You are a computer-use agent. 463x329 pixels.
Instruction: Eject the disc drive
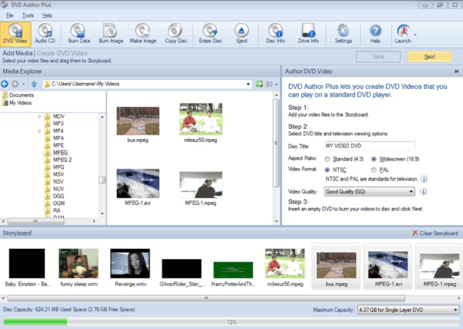coord(241,33)
